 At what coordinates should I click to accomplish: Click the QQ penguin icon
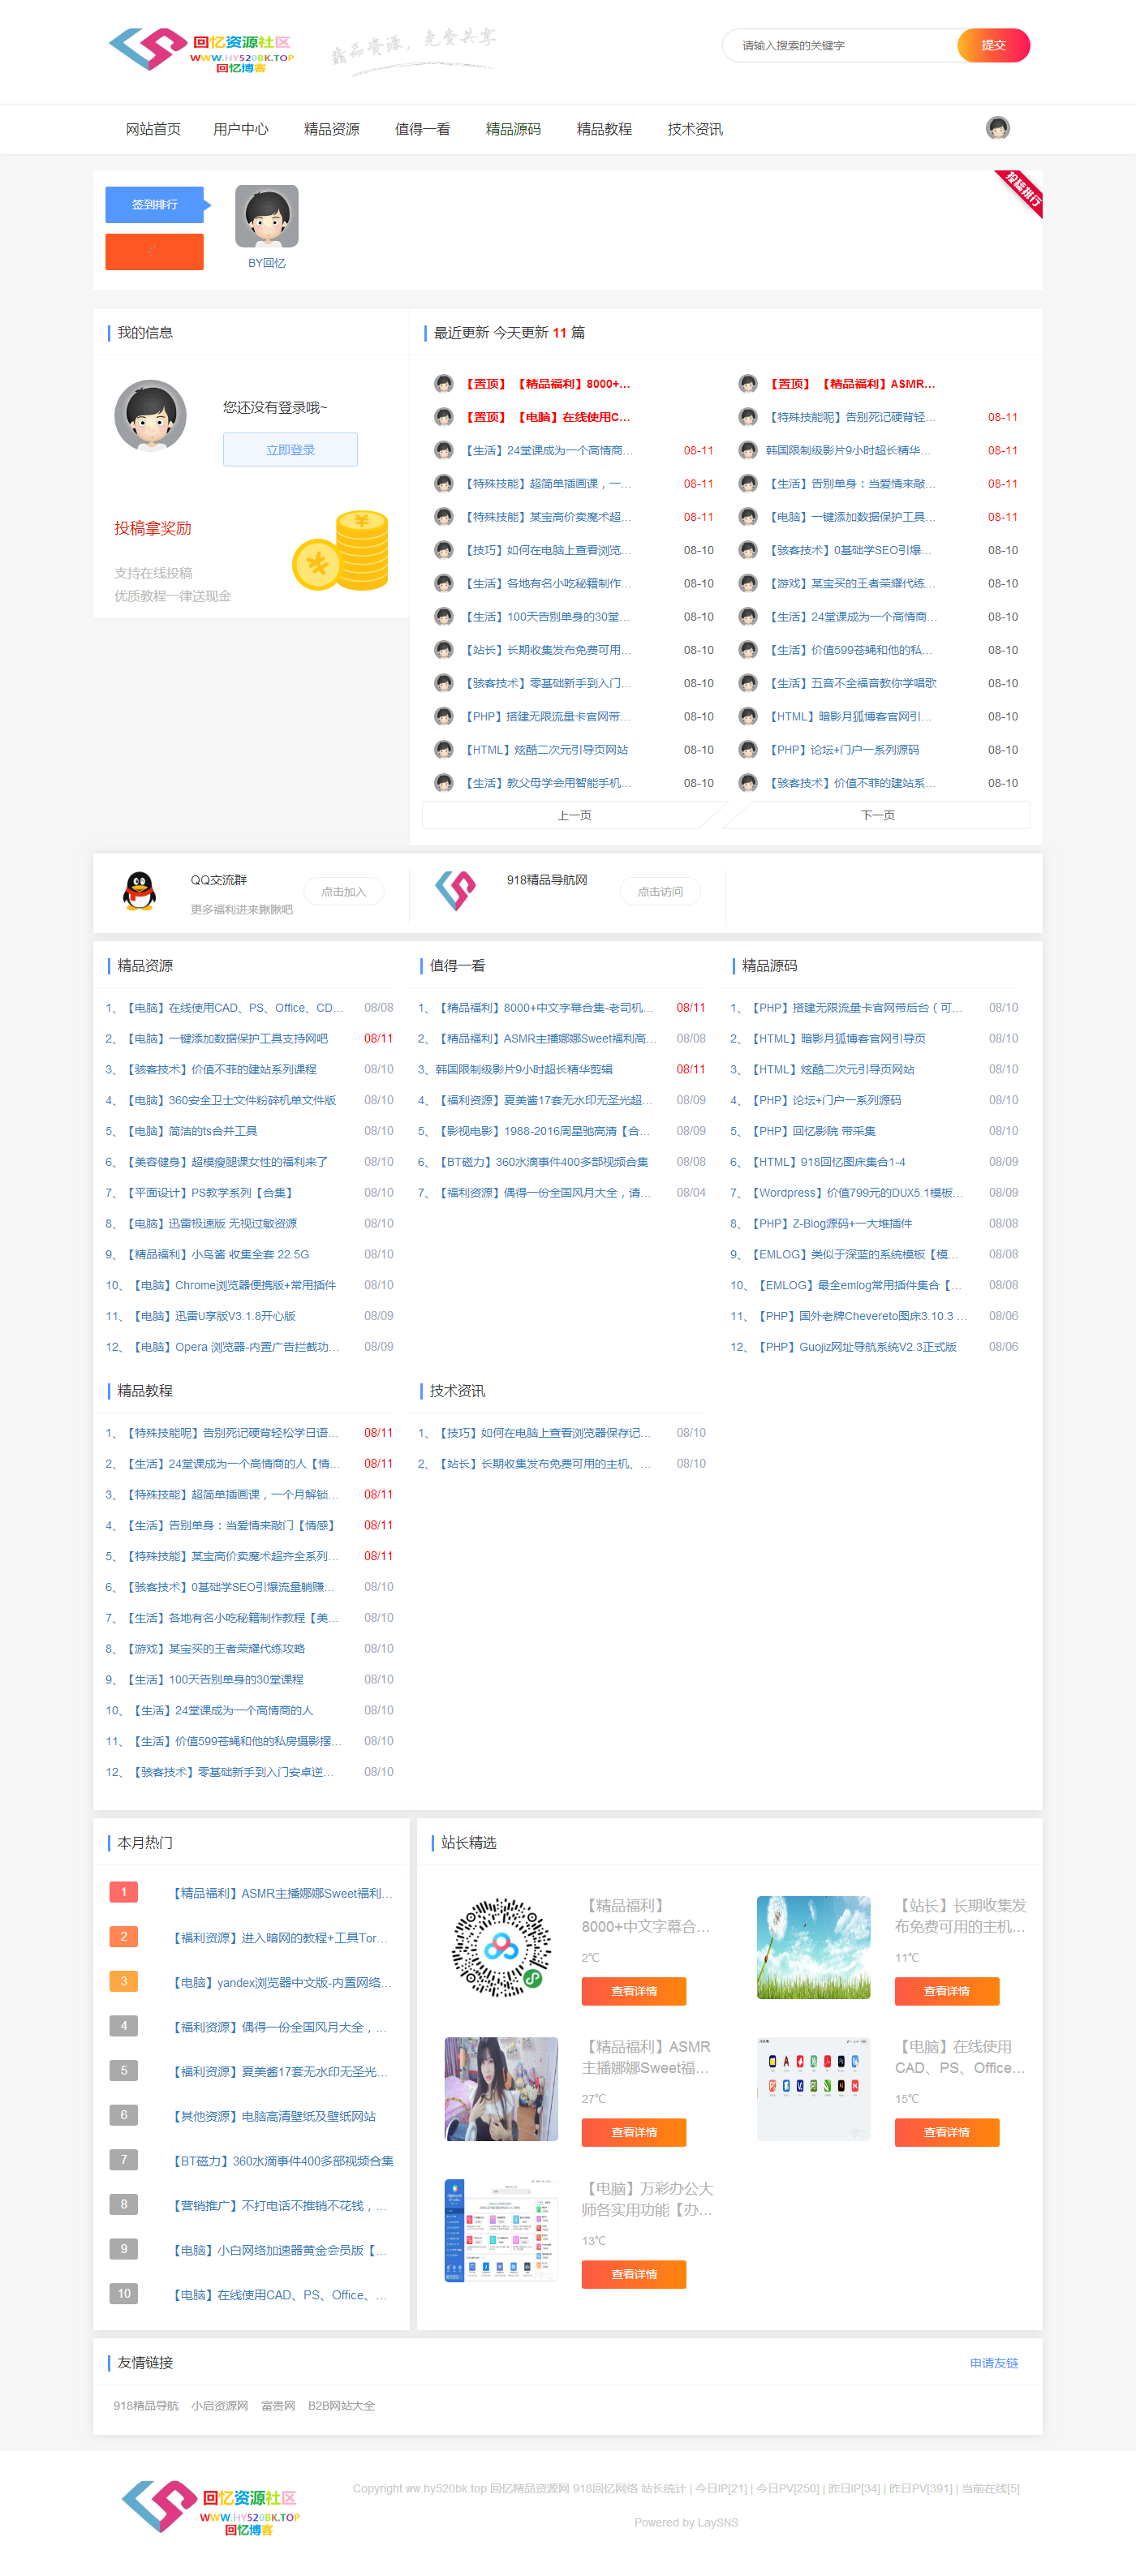[x=140, y=891]
